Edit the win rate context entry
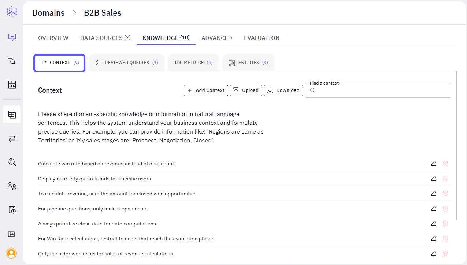The width and height of the screenshot is (467, 265). click(434, 164)
